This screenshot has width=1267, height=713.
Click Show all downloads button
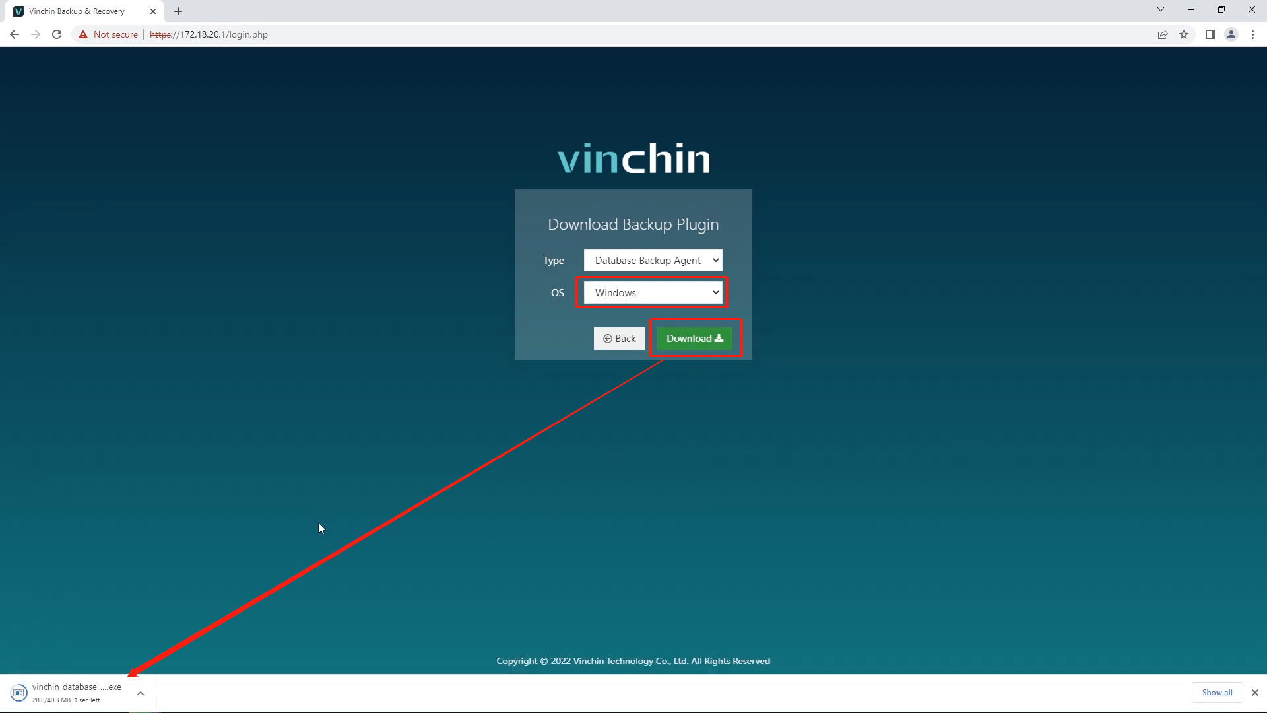[x=1217, y=693]
